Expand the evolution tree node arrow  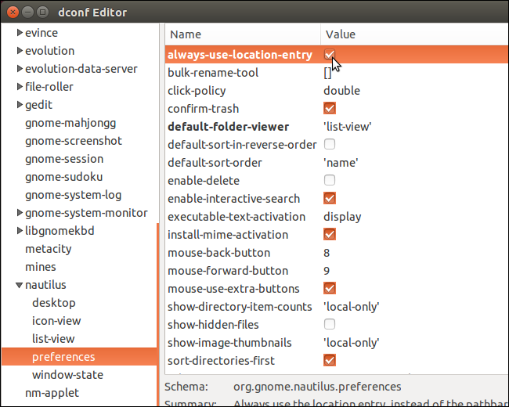[x=20, y=51]
